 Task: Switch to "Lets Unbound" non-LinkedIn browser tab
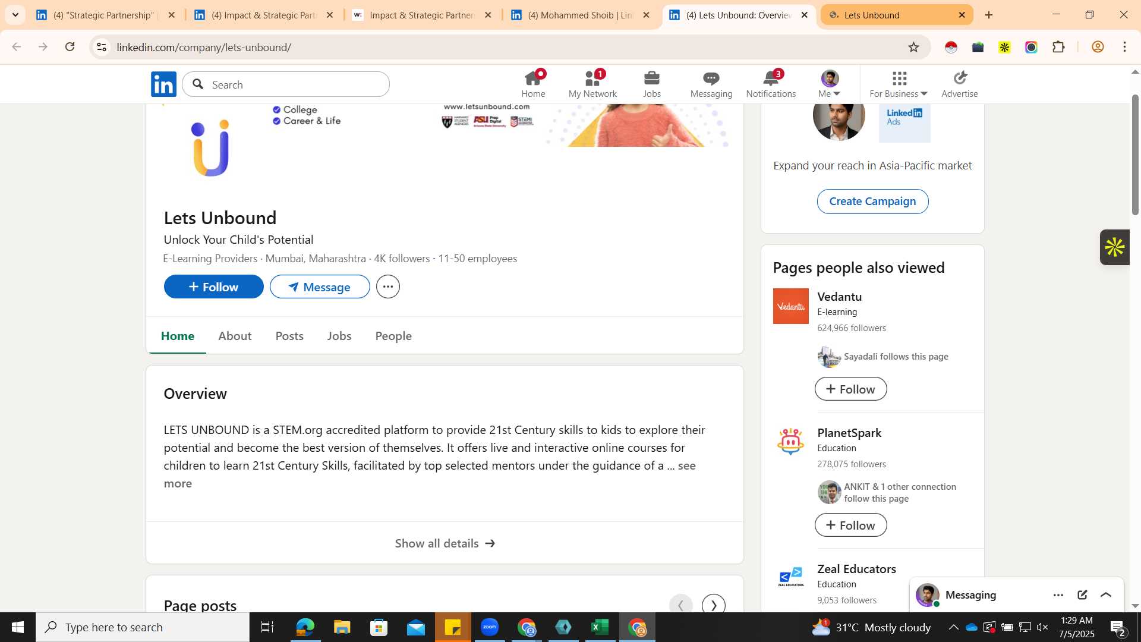click(896, 15)
